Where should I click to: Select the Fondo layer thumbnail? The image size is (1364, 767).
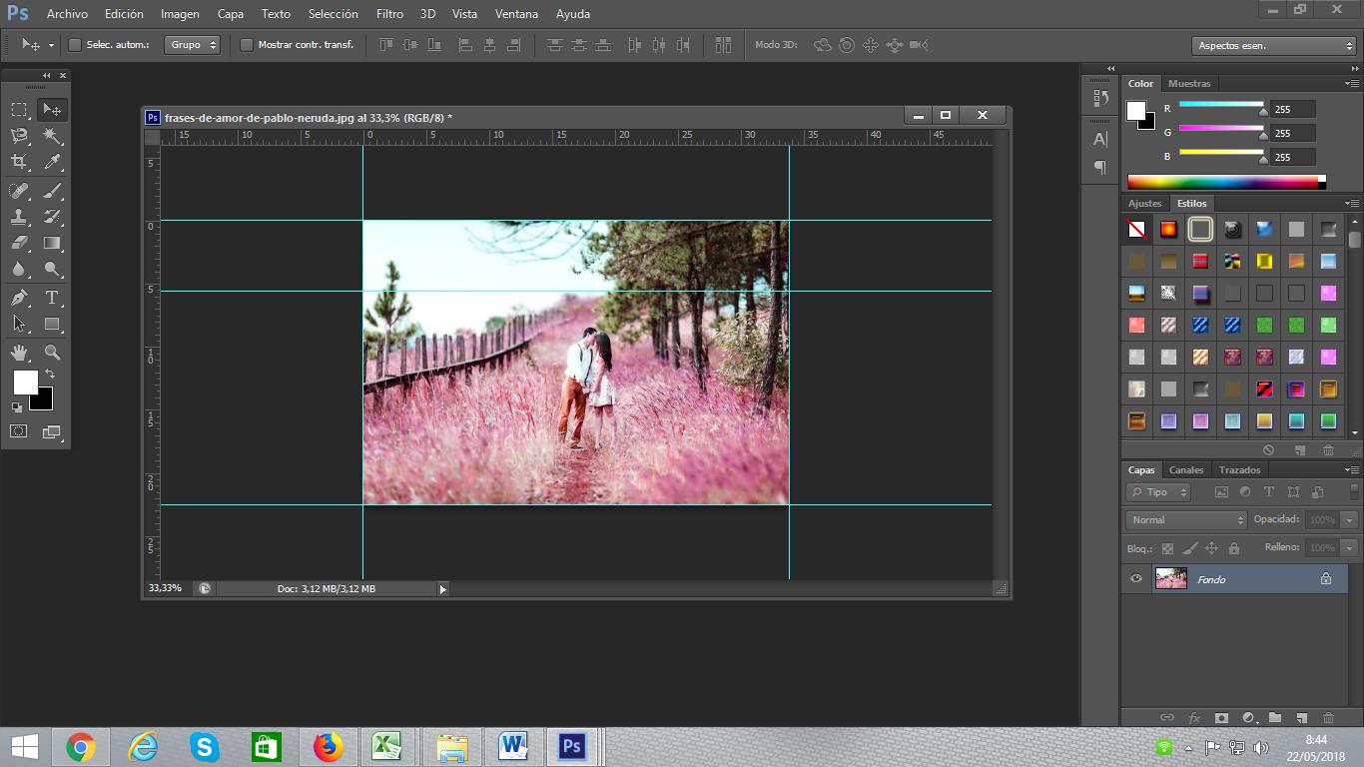pos(1171,578)
